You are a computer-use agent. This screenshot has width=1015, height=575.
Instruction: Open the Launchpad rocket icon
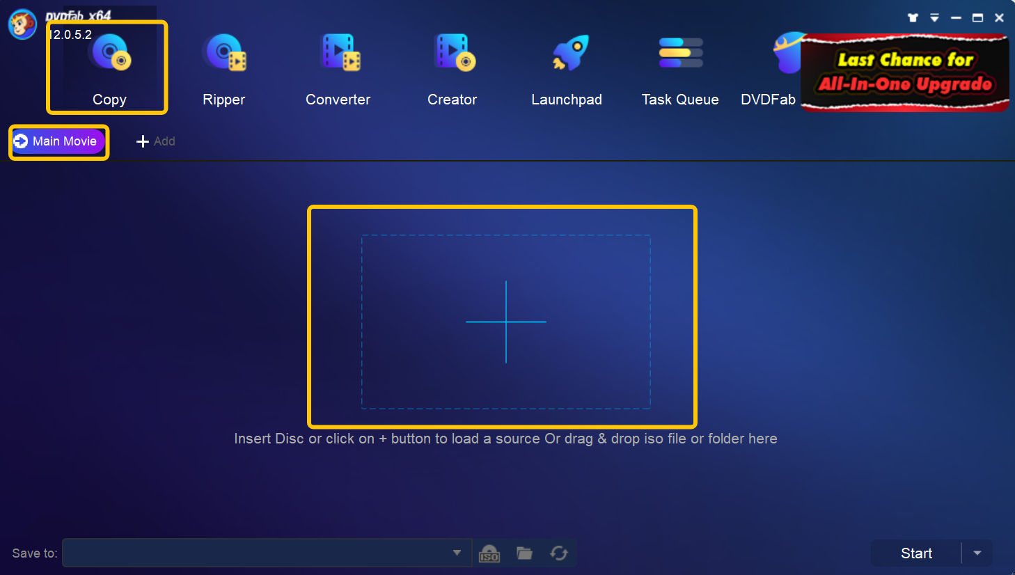pos(570,54)
